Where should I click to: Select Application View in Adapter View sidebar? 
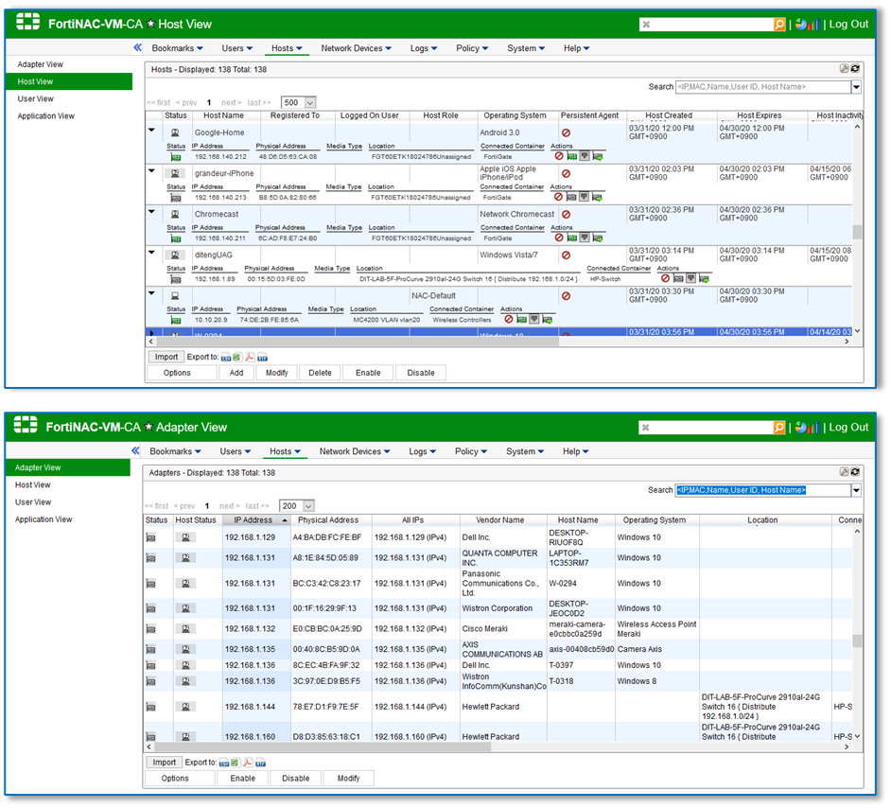pos(44,519)
